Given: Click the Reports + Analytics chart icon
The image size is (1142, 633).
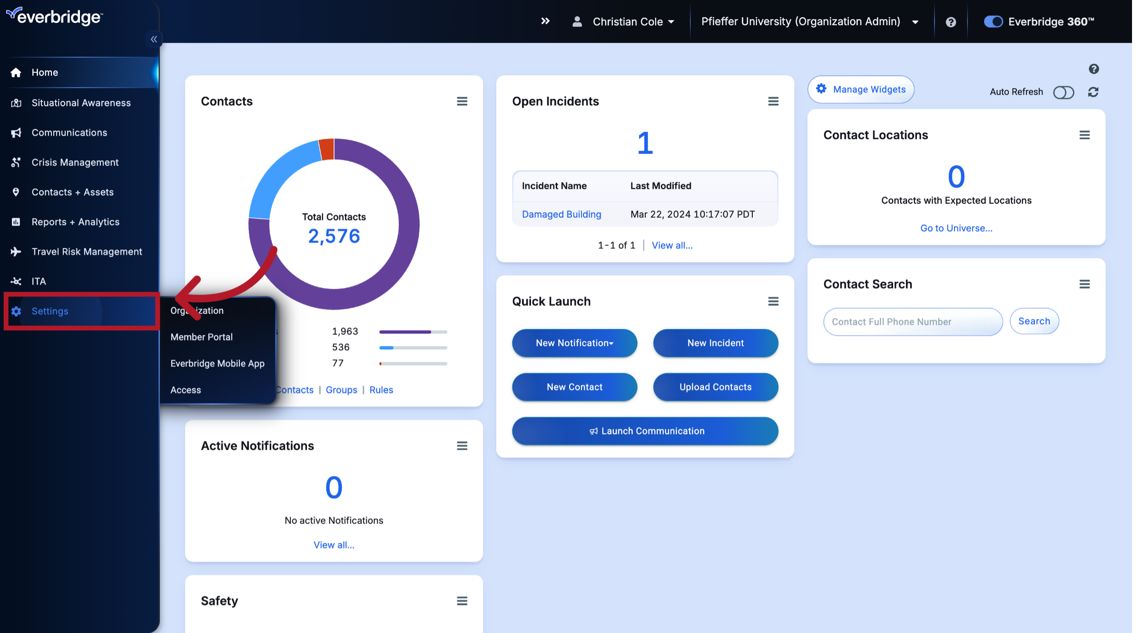Looking at the screenshot, I should [16, 222].
